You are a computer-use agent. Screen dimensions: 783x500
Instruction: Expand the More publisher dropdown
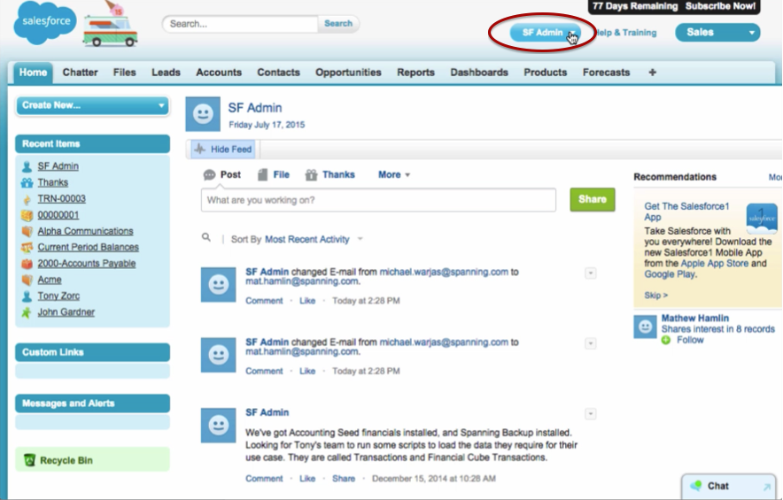tap(394, 174)
